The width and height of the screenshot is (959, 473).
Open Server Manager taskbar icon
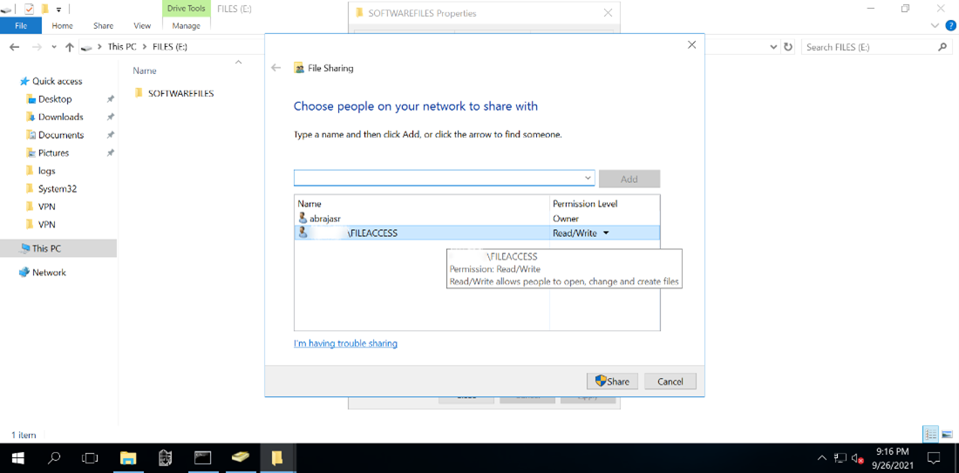pos(165,457)
